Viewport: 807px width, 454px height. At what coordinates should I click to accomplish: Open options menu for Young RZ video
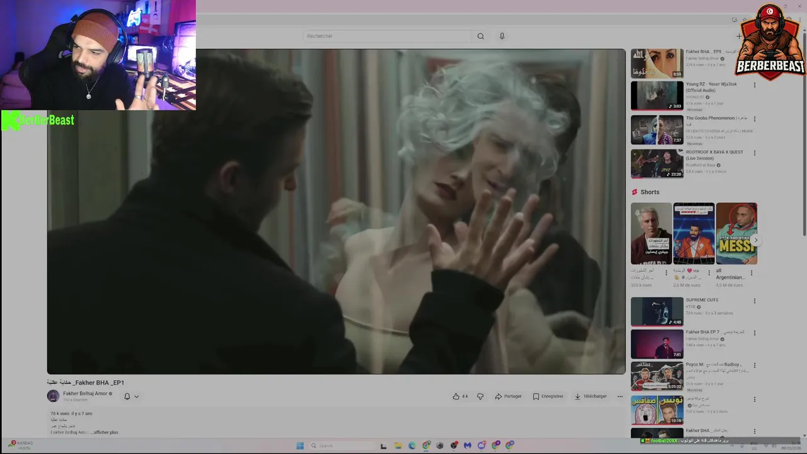[x=754, y=85]
